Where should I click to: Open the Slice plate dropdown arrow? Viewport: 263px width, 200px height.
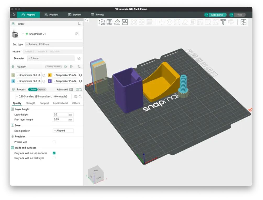coord(206,15)
